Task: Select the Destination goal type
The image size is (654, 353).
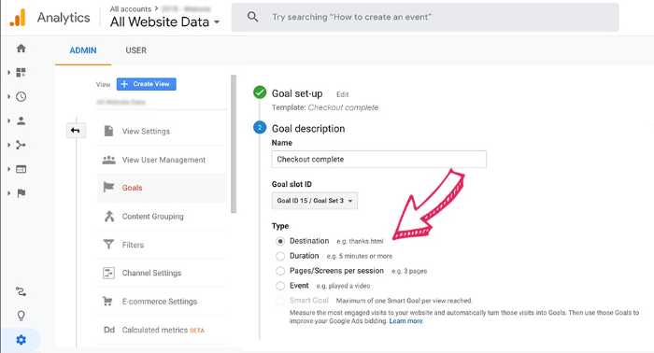Action: point(280,241)
